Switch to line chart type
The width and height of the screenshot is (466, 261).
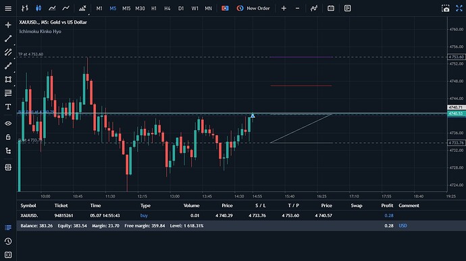tap(52, 8)
